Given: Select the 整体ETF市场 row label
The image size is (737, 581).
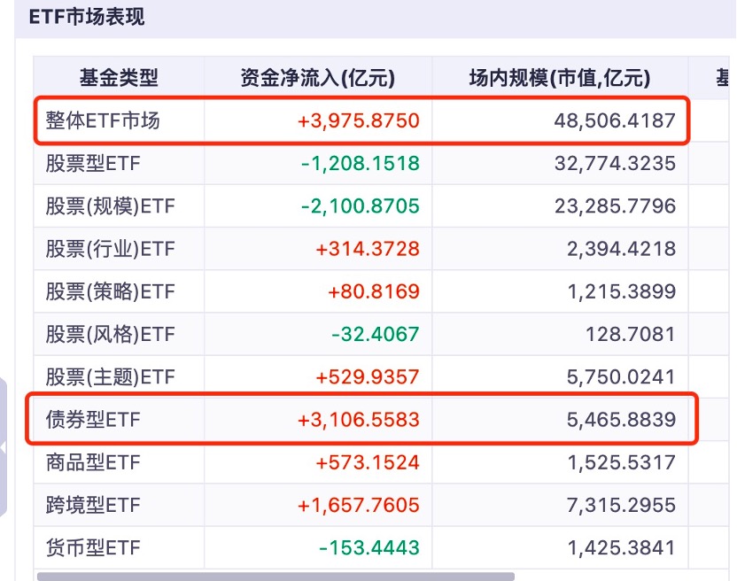Looking at the screenshot, I should click(x=103, y=120).
